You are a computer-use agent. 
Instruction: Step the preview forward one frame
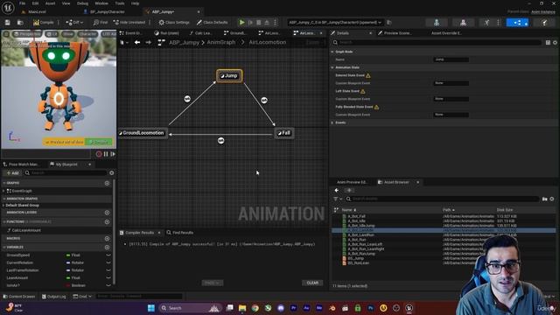tap(113, 154)
